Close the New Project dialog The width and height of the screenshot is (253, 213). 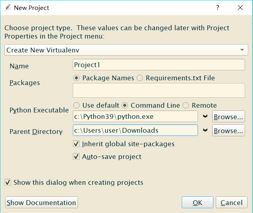(240, 8)
